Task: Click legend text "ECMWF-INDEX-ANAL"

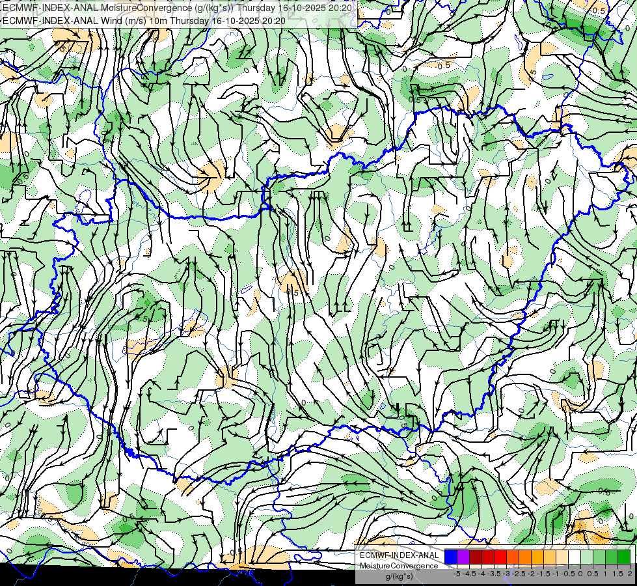Action: [400, 555]
